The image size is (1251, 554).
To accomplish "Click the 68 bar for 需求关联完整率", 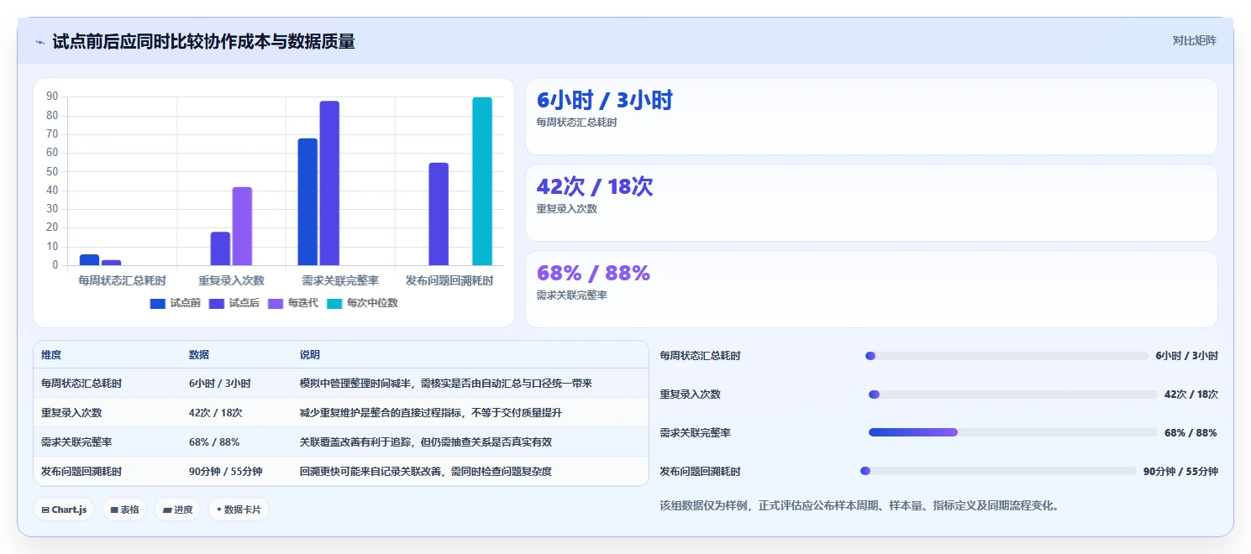I will 307,201.
